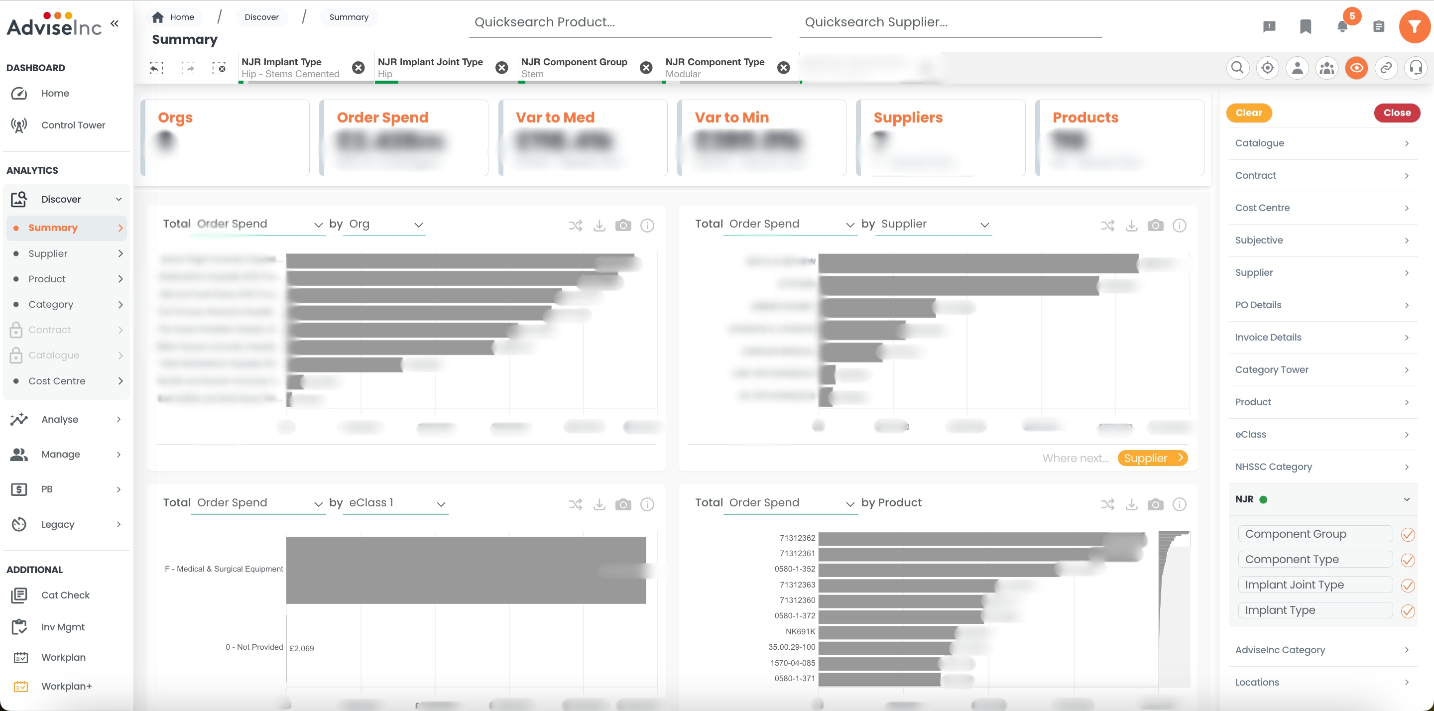Click the target crosshair icon in the toolbar
This screenshot has width=1434, height=711.
pyautogui.click(x=1268, y=68)
